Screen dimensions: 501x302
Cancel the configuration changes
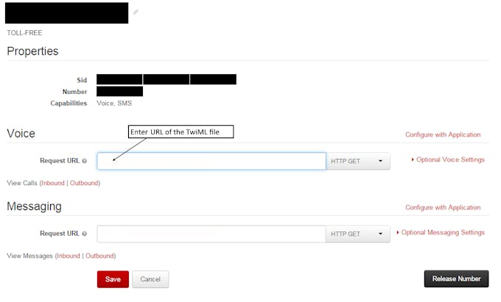pos(150,279)
